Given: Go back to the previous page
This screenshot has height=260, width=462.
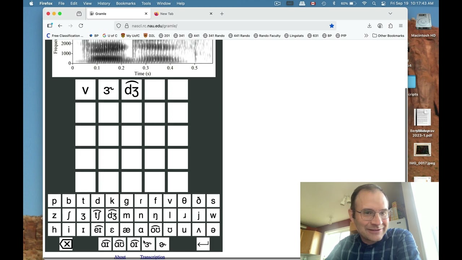Looking at the screenshot, I should 60,26.
